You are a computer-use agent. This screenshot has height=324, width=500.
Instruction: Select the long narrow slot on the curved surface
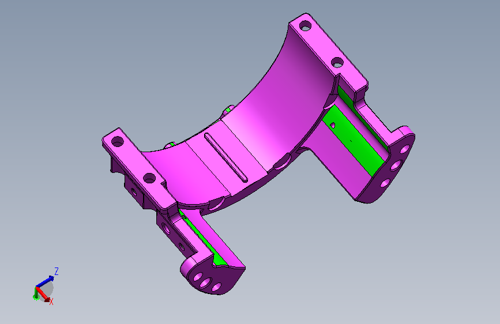[225, 157]
